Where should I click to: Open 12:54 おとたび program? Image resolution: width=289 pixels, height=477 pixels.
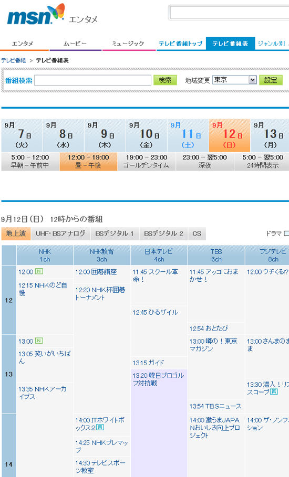pyautogui.click(x=209, y=328)
